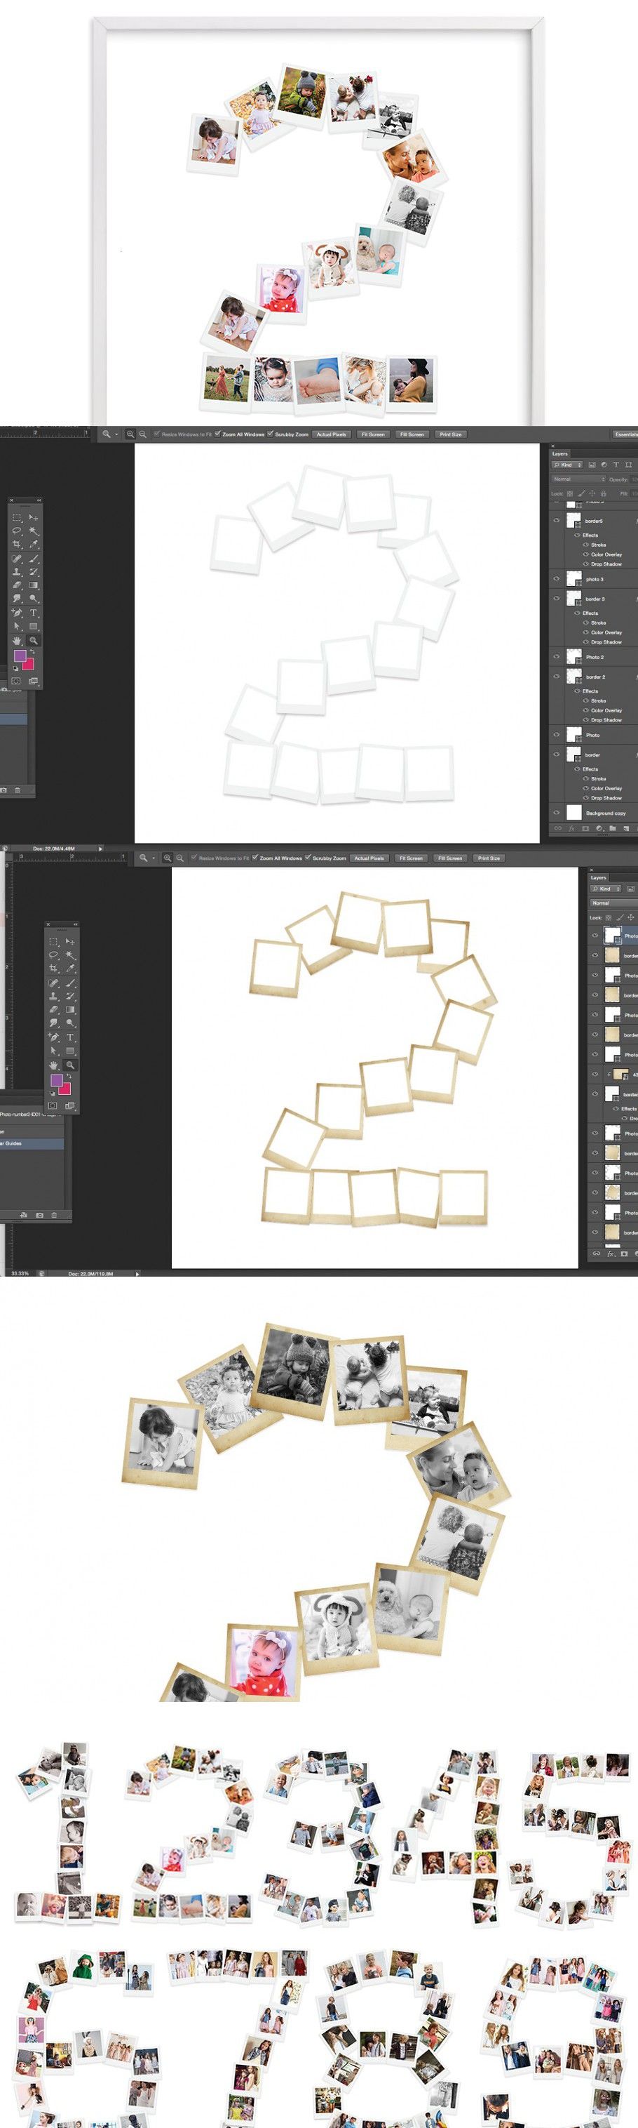Select Dodge tool in vintage-frames Photoshop toolbox
Screen dimensions: 638x2128
click(x=70, y=1023)
